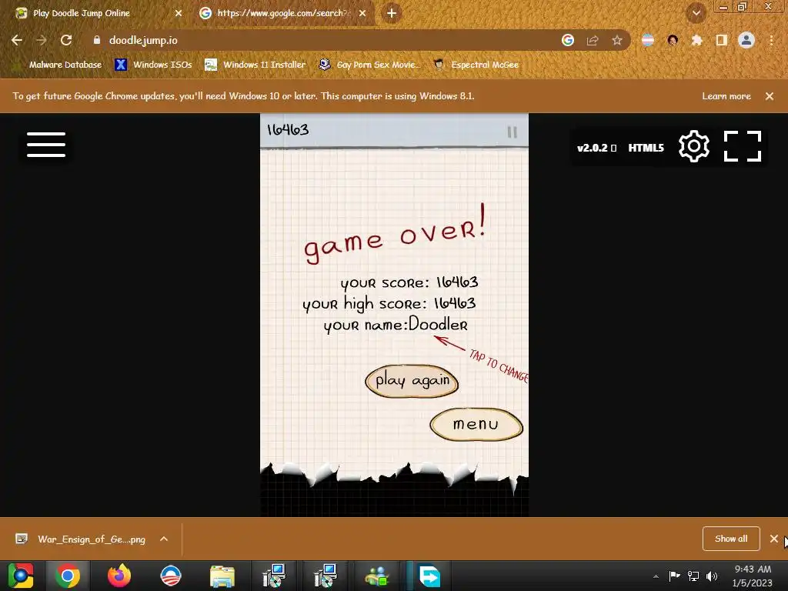Open the blue arrow app in taskbar
This screenshot has height=591, width=788.
(429, 576)
